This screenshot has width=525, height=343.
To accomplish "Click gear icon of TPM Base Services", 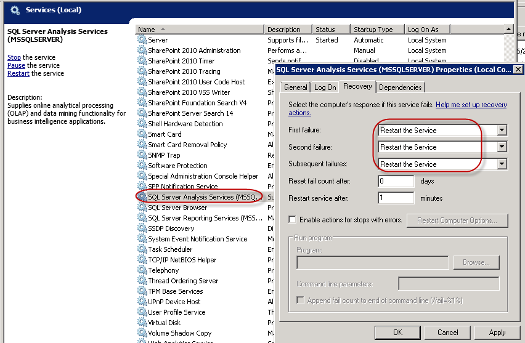I will tap(142, 291).
